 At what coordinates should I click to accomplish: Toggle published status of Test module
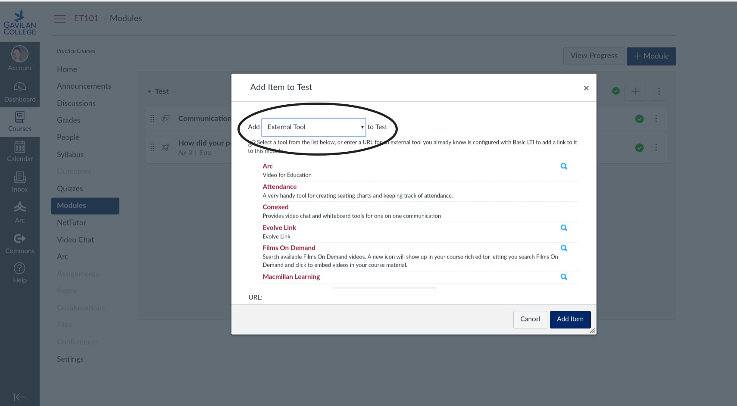pyautogui.click(x=616, y=91)
